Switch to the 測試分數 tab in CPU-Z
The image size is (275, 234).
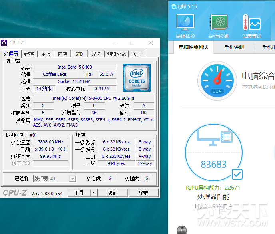pos(116,54)
